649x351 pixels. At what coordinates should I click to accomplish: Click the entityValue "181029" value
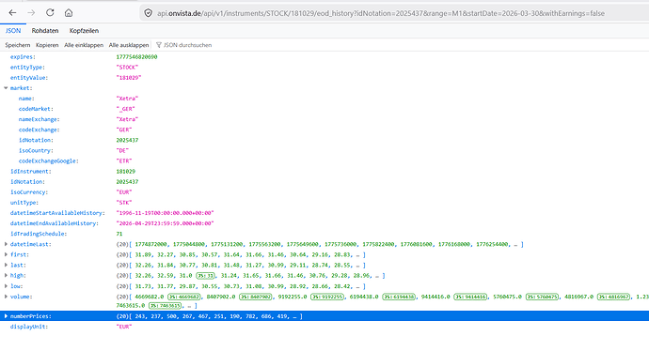click(129, 77)
